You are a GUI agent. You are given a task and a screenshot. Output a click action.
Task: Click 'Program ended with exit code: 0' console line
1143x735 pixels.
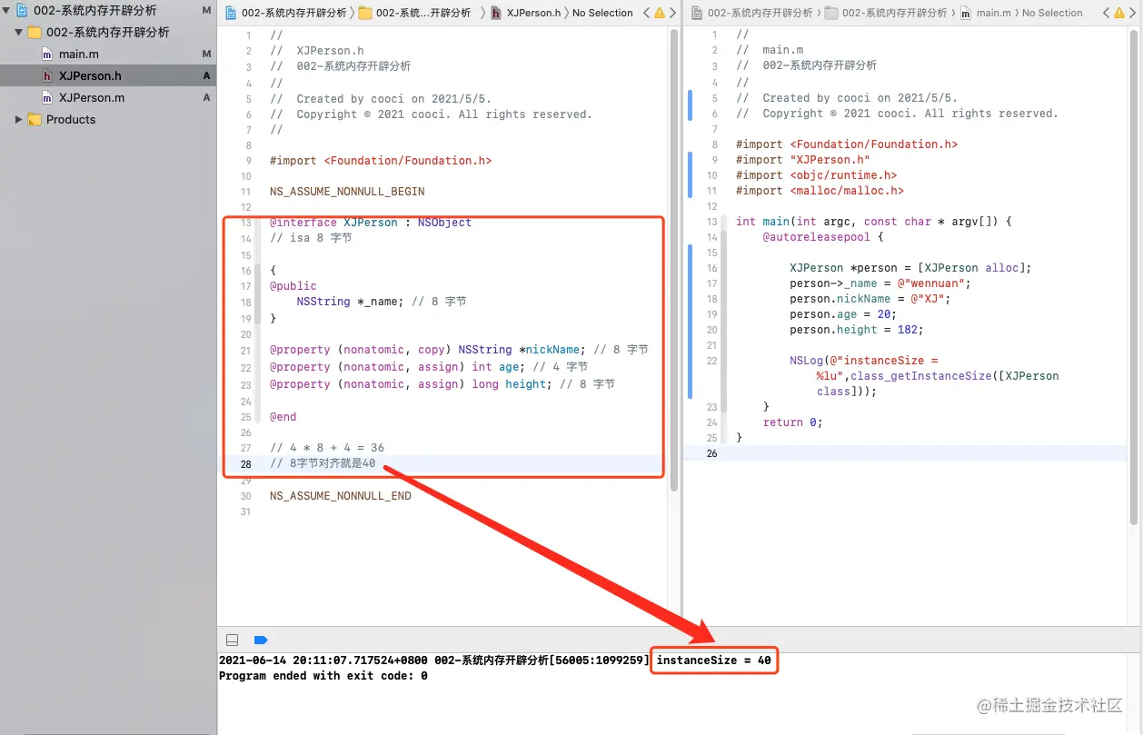323,676
